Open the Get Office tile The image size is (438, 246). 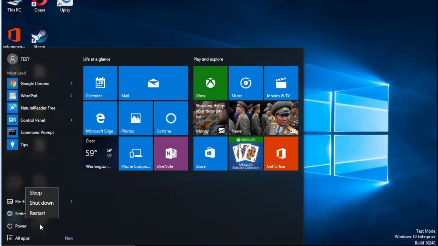pyautogui.click(x=281, y=153)
